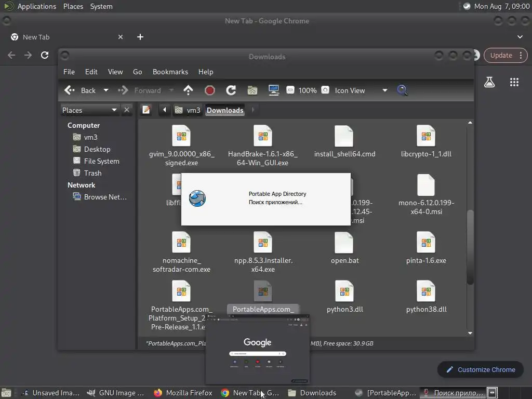The height and width of the screenshot is (399, 532).
Task: Open the Applications panel menu
Action: [37, 6]
